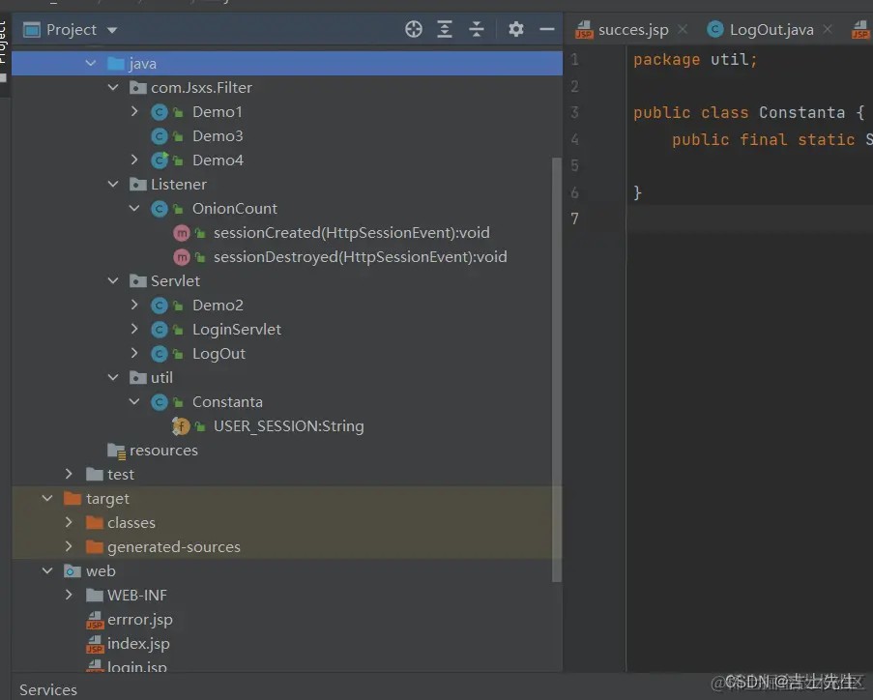Viewport: 873px width, 700px height.
Task: Click the Servlet package folder icon
Action: click(138, 280)
